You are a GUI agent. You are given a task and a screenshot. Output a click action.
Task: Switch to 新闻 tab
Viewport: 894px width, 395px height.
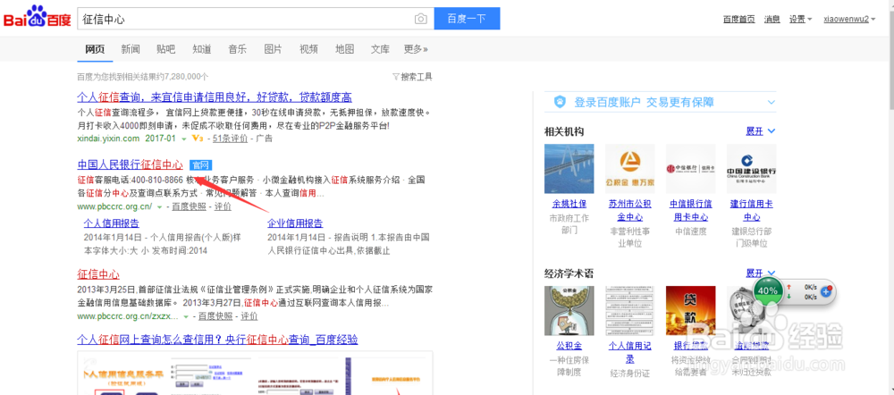point(131,49)
